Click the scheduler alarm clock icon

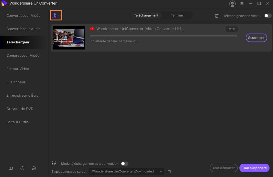[54, 163]
